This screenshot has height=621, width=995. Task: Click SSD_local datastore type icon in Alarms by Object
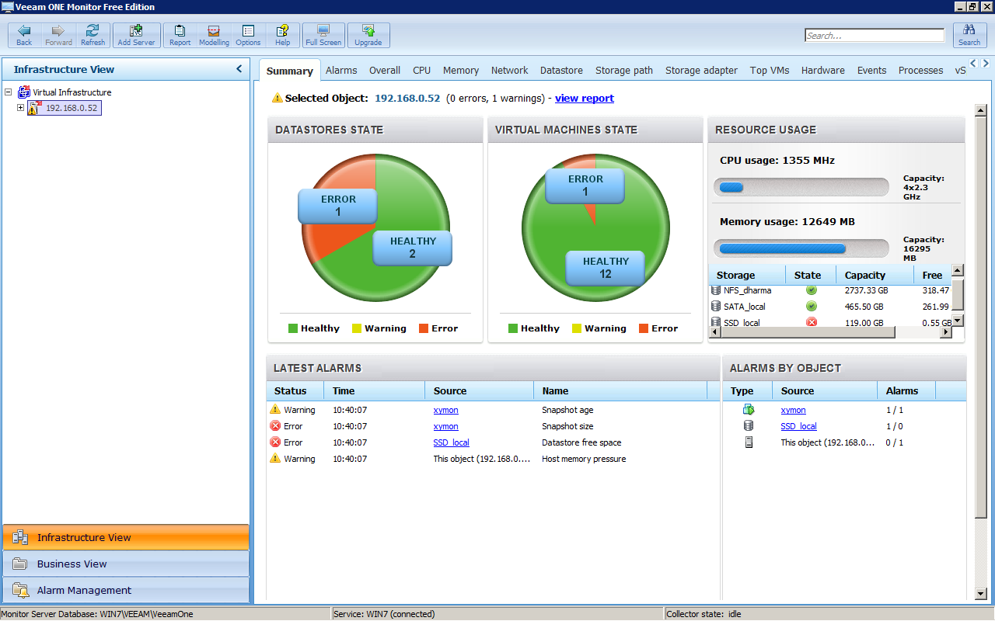pyautogui.click(x=749, y=426)
